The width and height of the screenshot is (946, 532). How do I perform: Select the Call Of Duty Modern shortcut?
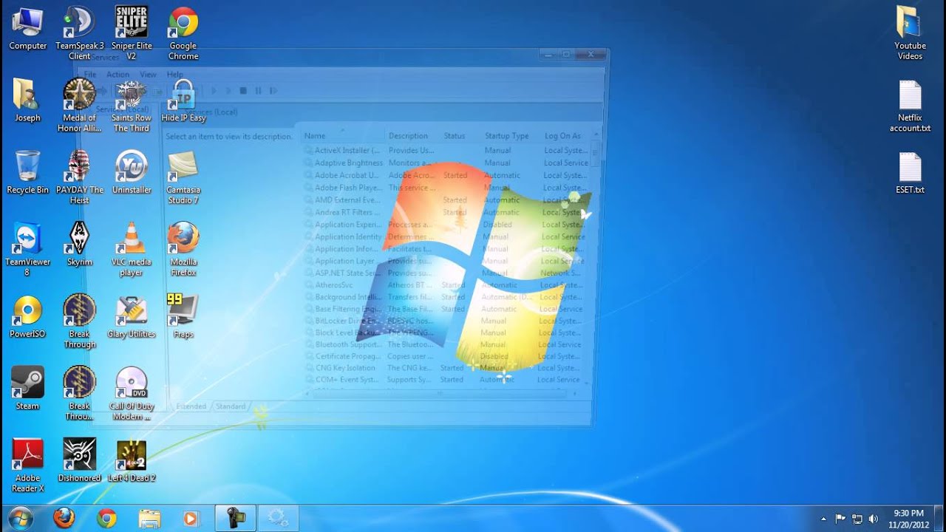tap(132, 393)
